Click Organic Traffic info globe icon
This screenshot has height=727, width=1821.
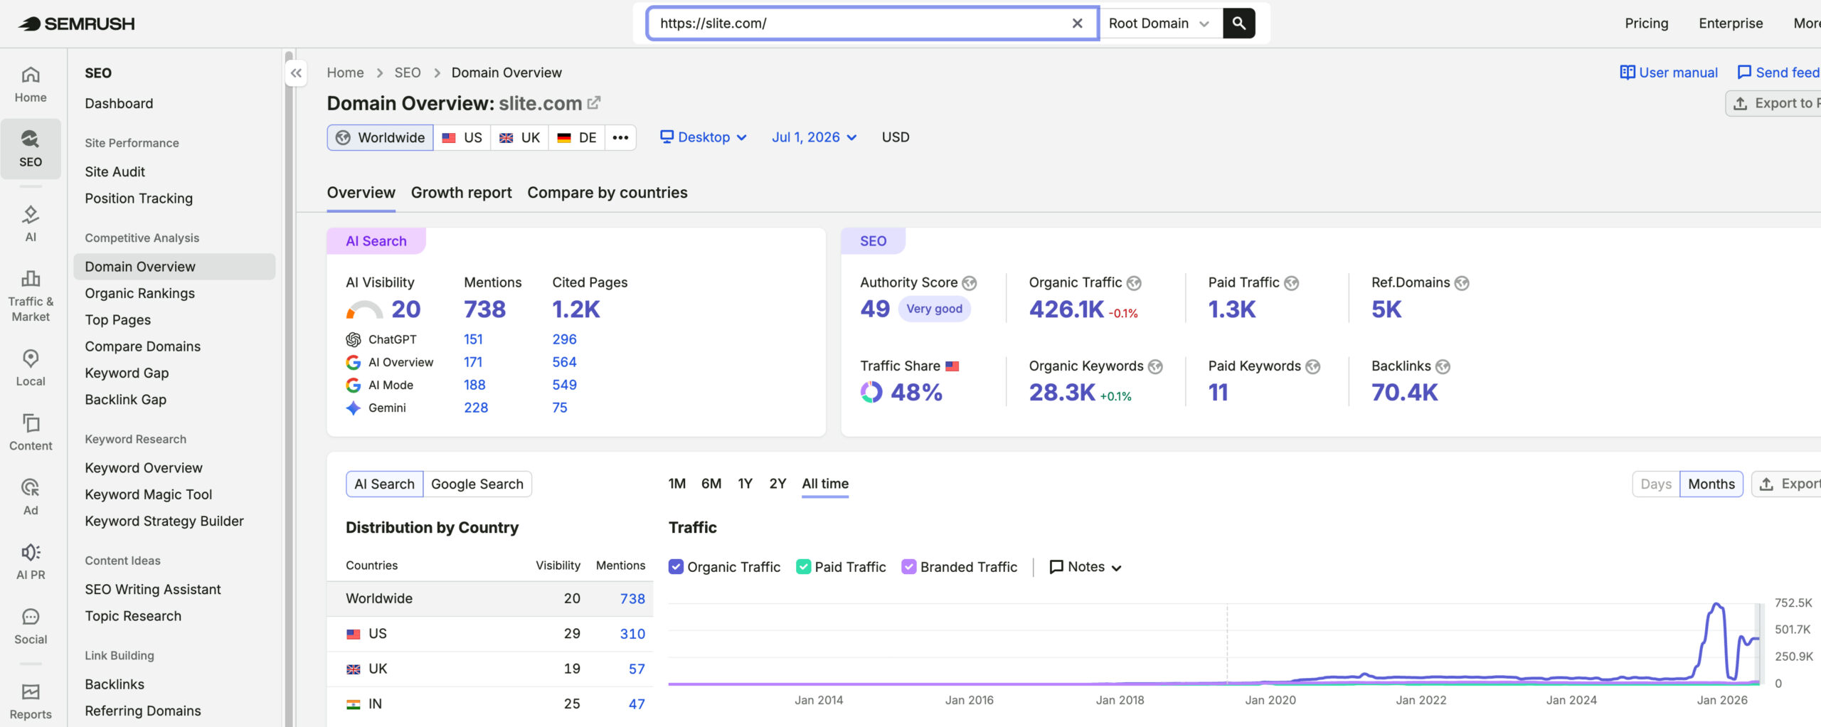pos(1134,283)
